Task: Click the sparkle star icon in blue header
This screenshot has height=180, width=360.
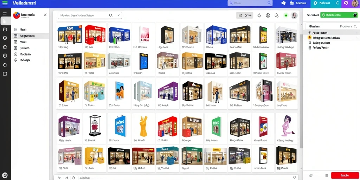Action: point(284,3)
